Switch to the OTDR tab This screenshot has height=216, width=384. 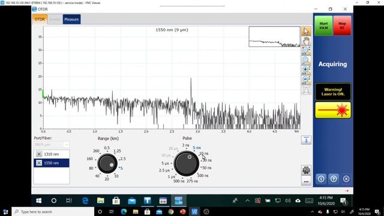click(x=40, y=19)
